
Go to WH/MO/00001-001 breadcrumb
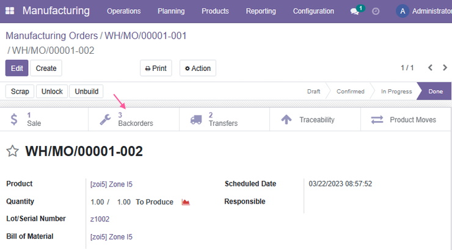click(145, 35)
